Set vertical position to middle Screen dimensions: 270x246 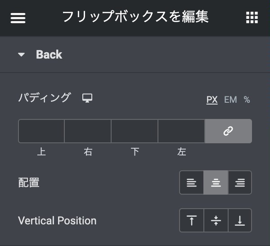click(x=216, y=220)
